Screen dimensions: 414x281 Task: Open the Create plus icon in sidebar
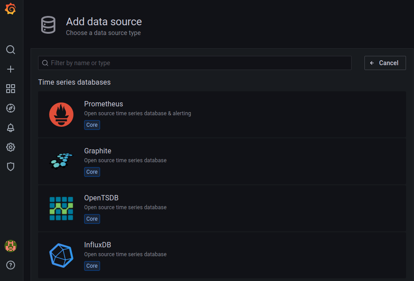11,69
